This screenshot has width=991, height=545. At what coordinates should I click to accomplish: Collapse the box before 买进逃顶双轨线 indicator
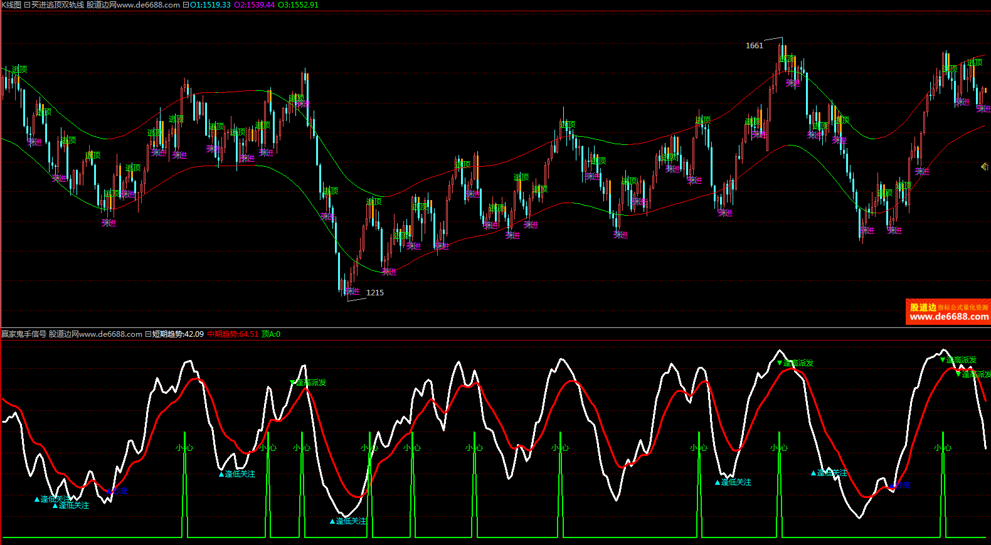[27, 5]
